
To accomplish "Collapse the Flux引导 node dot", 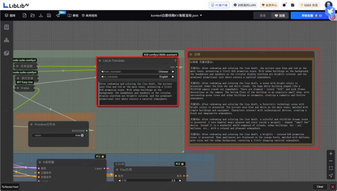I will pyautogui.click(x=117, y=170).
